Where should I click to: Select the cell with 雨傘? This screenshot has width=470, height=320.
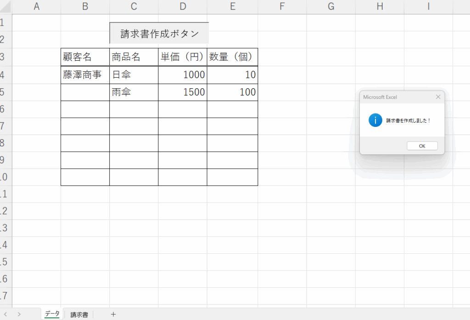tap(134, 92)
